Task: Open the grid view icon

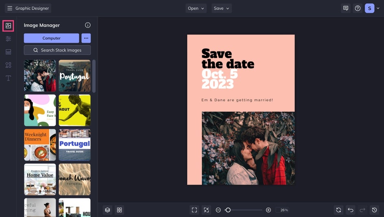Action: tap(120, 210)
